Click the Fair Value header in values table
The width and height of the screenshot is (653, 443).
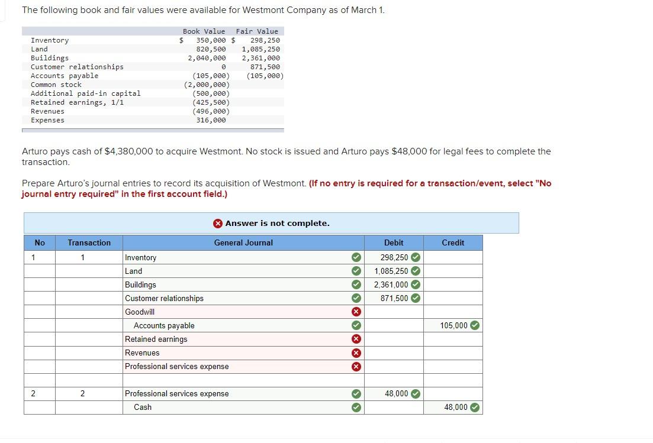click(257, 31)
